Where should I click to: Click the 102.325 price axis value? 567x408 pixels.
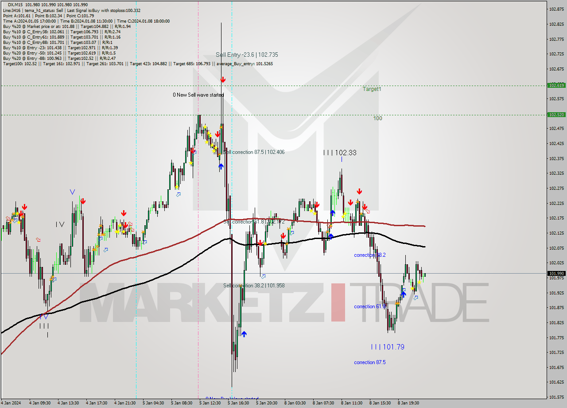(556, 173)
